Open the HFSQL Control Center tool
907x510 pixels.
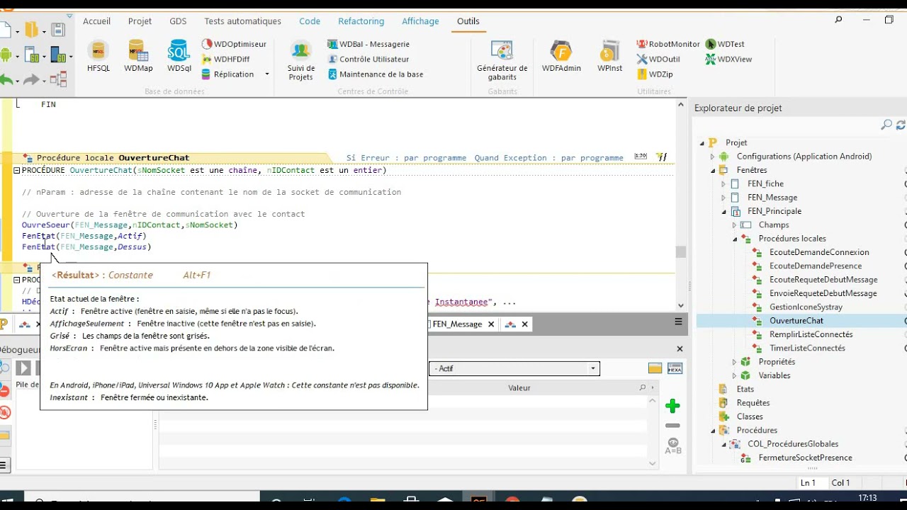pos(98,57)
